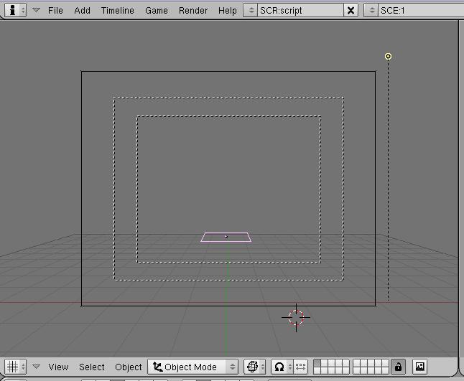Screen dimensions: 464x381
Task: Collapse the top header menus triangle
Action: click(36, 10)
